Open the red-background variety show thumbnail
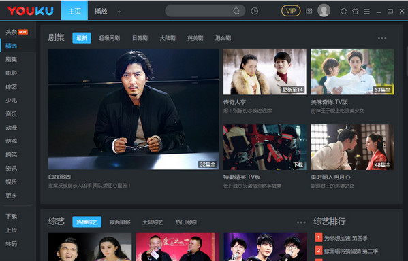408x261 pixels. (178, 247)
